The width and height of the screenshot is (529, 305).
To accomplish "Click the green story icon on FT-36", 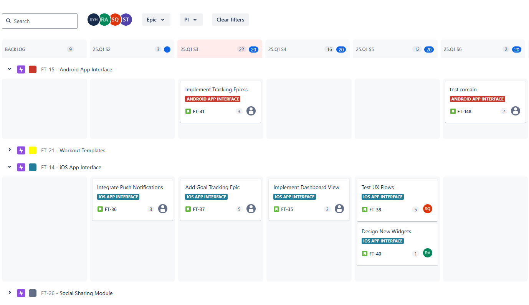I will pos(100,209).
